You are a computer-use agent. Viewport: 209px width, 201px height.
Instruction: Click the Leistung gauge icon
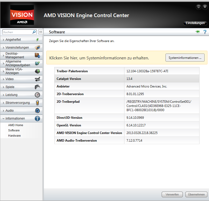(37, 95)
